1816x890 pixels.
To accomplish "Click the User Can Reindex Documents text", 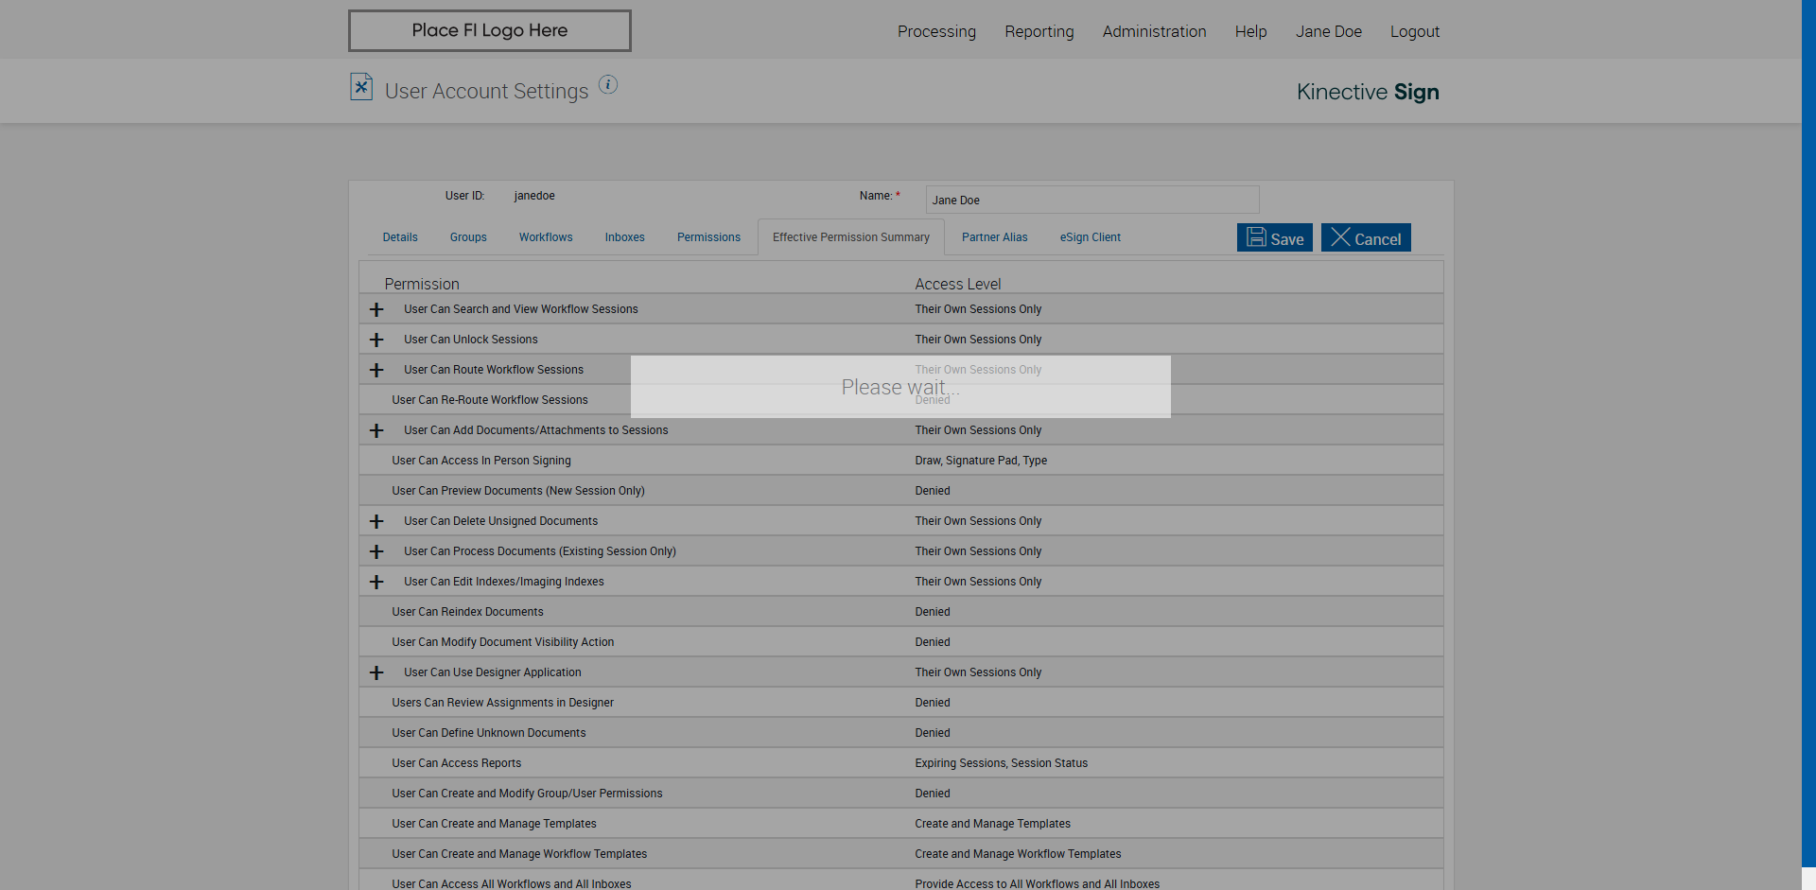I will click(x=467, y=612).
